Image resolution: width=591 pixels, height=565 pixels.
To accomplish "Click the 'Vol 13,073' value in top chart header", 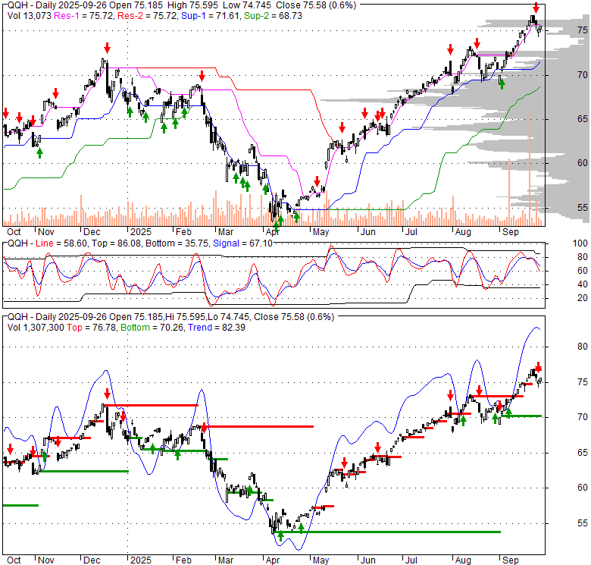I will 30,16.
